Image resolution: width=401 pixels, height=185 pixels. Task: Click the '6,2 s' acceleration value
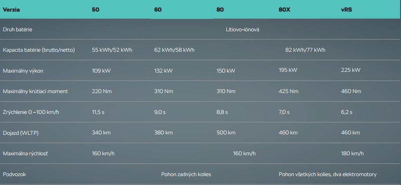point(347,112)
